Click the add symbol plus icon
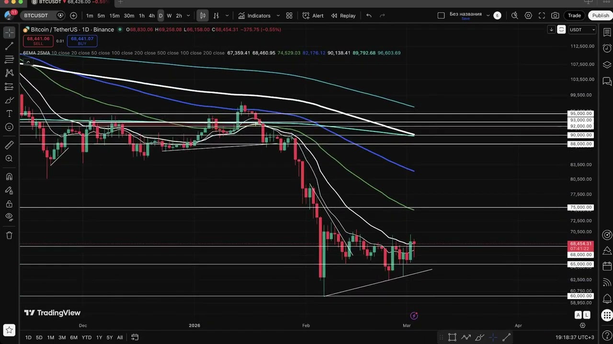This screenshot has width=613, height=344. [x=73, y=16]
